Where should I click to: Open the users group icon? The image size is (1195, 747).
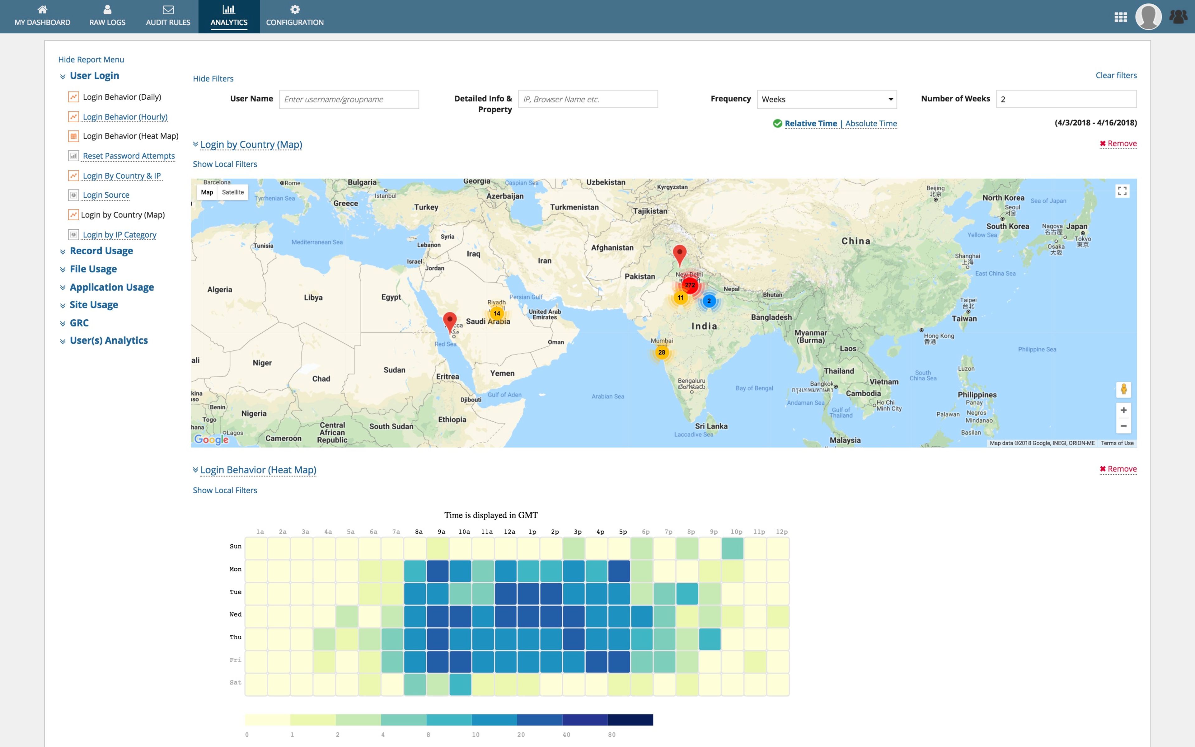pyautogui.click(x=1179, y=17)
